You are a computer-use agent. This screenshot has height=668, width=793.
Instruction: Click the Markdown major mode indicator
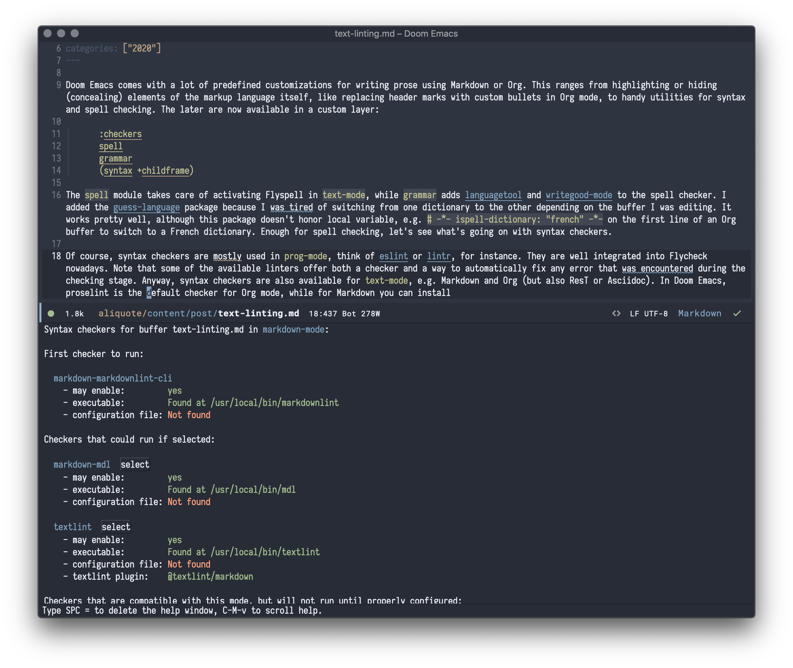click(x=699, y=314)
